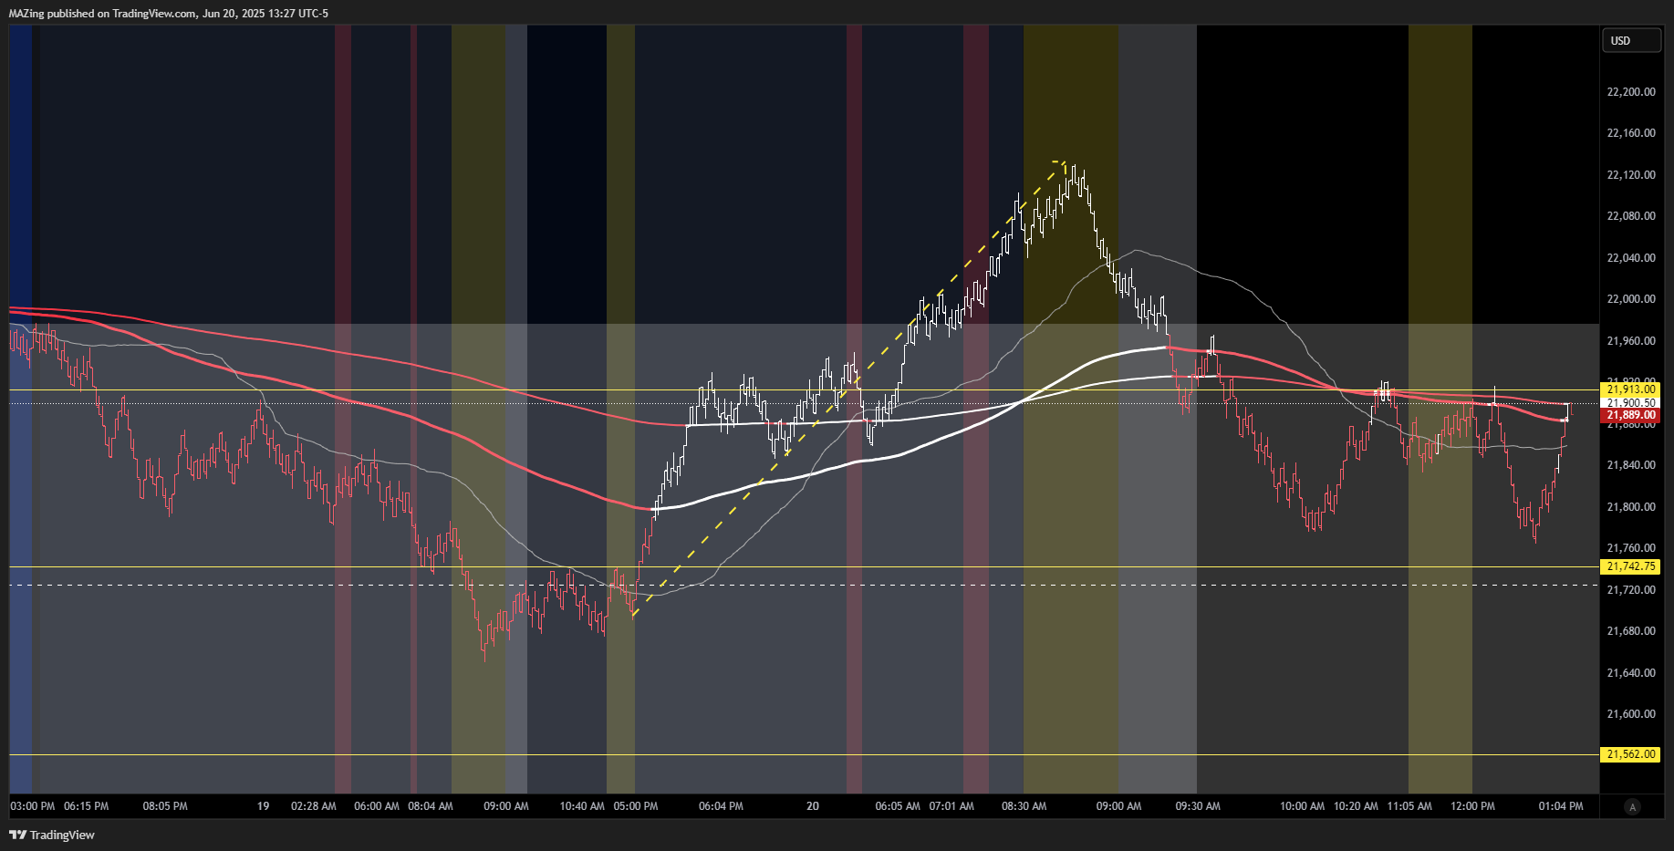Viewport: 1674px width, 851px height.
Task: Click the TradingView logo
Action: [52, 835]
